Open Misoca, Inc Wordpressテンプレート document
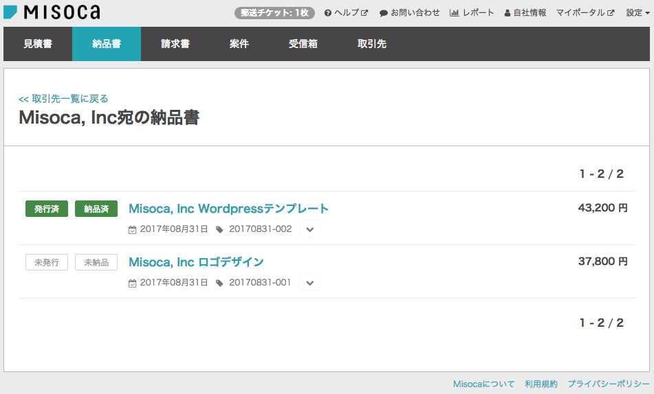 [x=228, y=208]
